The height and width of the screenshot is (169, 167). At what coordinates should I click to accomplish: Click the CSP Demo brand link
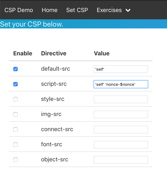point(19,10)
